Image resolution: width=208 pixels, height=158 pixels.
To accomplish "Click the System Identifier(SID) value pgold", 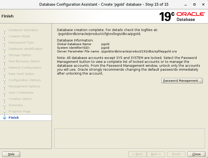I will [105, 48].
